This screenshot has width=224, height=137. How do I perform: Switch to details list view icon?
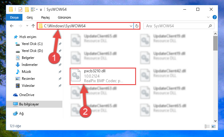coord(207,126)
